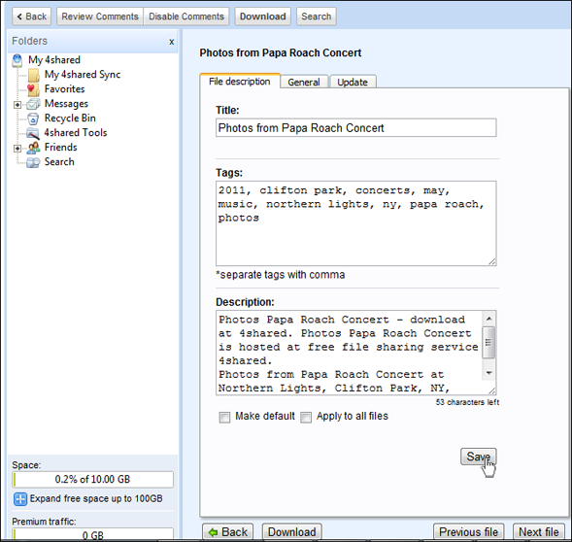Click the description scrollbar down arrow

[x=488, y=373]
